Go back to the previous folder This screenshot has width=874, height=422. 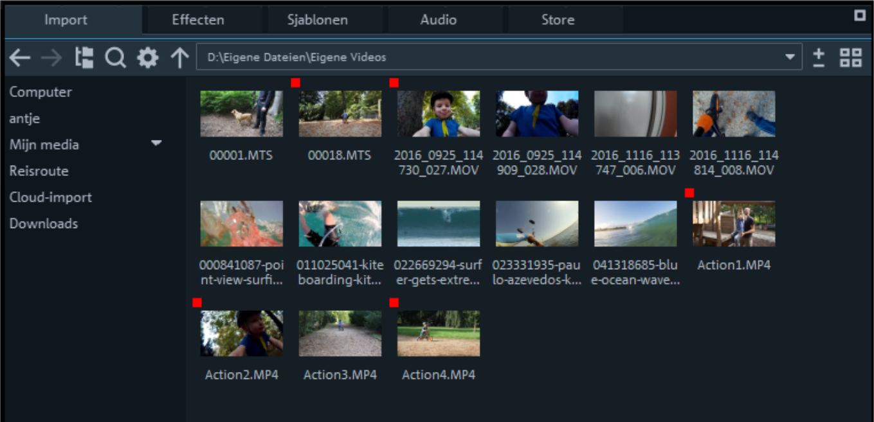click(x=20, y=58)
